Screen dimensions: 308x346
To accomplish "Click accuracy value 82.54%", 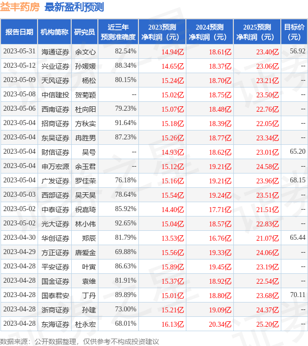I will [x=125, y=51].
